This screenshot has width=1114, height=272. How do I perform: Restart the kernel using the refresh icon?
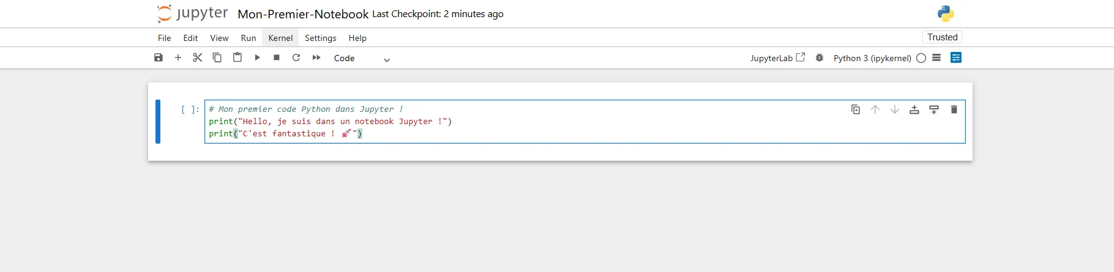pyautogui.click(x=296, y=57)
